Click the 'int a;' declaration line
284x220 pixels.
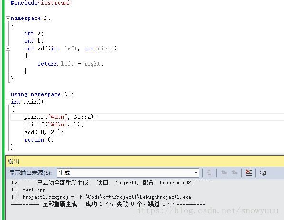pos(34,33)
